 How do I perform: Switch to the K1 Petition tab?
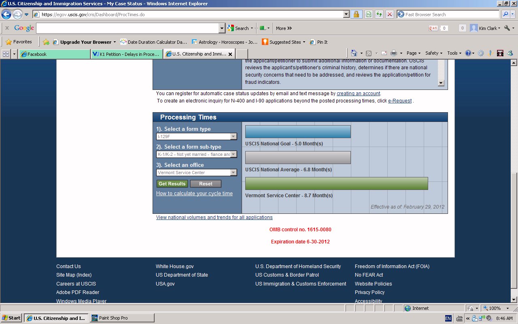pyautogui.click(x=127, y=54)
